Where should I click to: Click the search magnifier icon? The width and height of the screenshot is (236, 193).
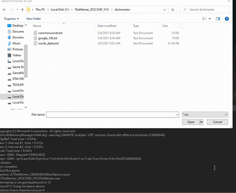[185, 10]
